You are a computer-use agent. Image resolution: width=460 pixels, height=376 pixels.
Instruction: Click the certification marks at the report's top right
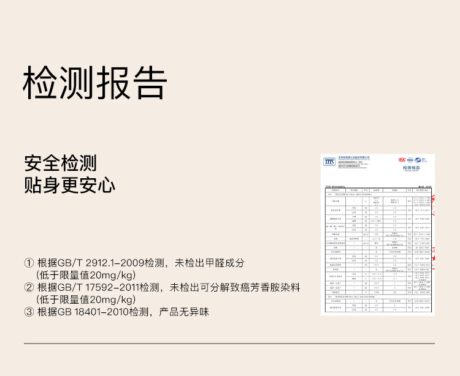coord(413,160)
